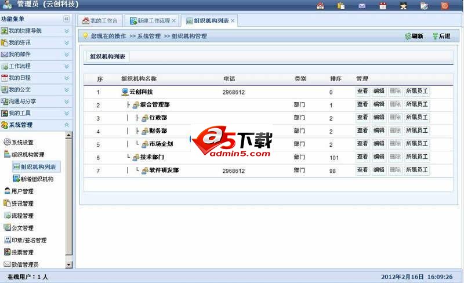Image resolution: width=464 pixels, height=283 pixels.
Task: Click 技术部门 department icon
Action: pyautogui.click(x=136, y=158)
